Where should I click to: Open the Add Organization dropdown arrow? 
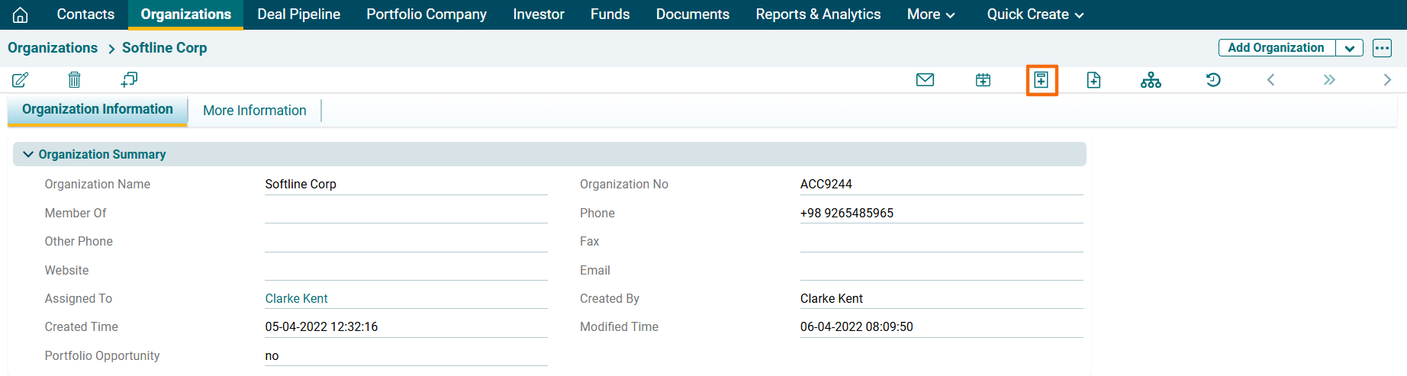(x=1349, y=48)
